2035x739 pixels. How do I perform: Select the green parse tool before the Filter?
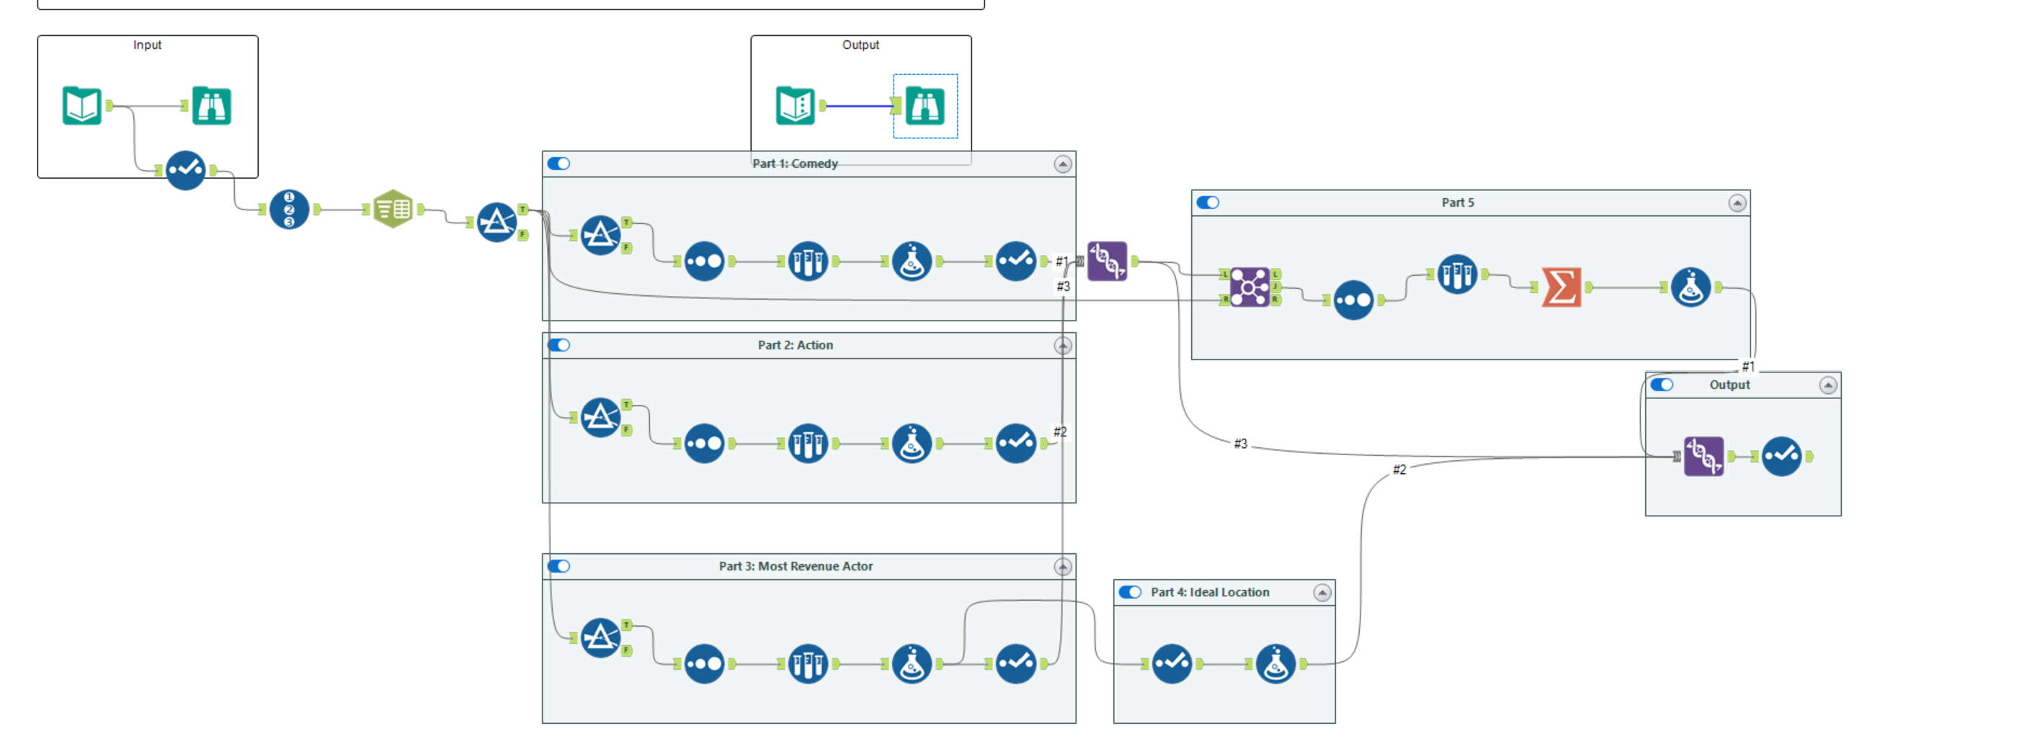click(393, 209)
